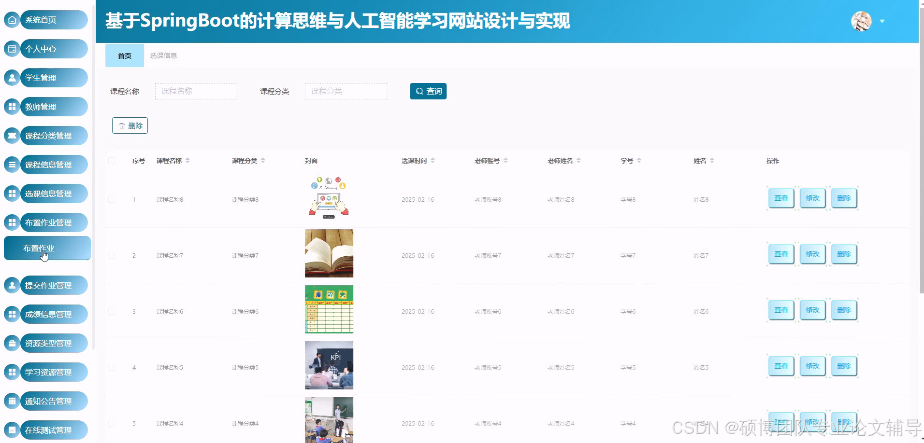Click the 老师账号8 cell
The width and height of the screenshot is (924, 443).
point(488,199)
